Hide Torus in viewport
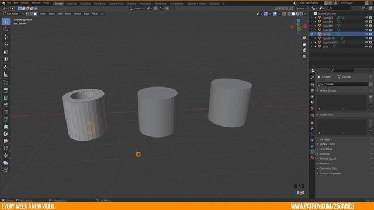The image size is (374, 210). click(x=366, y=47)
